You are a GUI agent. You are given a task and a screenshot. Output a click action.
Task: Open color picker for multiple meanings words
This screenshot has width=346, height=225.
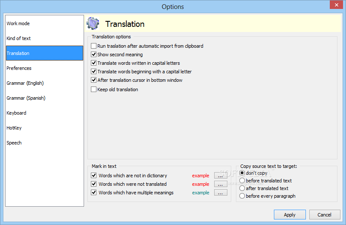click(221, 193)
